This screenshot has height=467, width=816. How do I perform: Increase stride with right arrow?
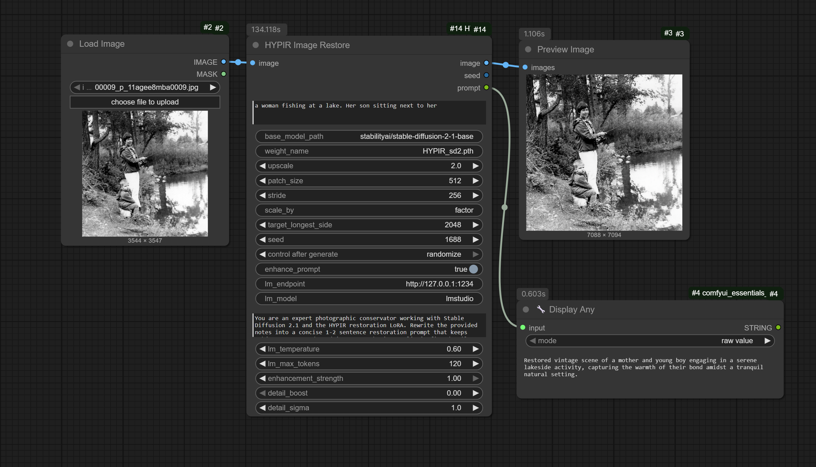476,195
